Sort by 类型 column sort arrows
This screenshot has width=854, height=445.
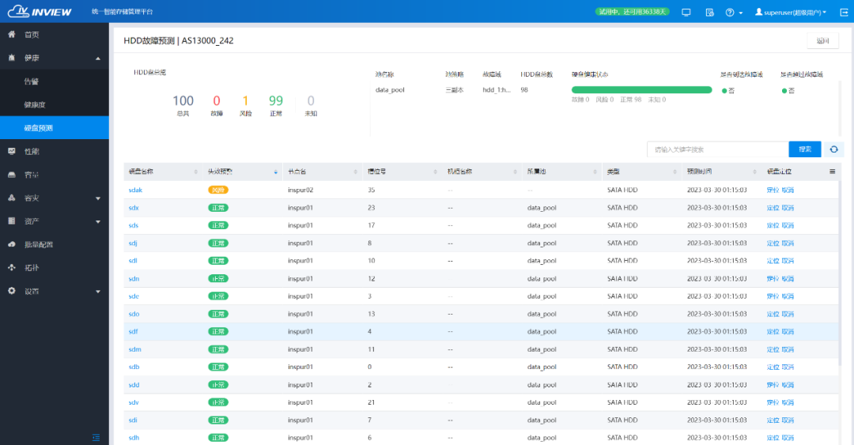click(x=675, y=172)
